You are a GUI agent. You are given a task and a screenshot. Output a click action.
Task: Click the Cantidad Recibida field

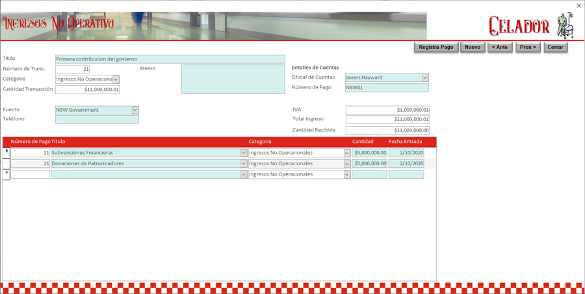point(387,130)
